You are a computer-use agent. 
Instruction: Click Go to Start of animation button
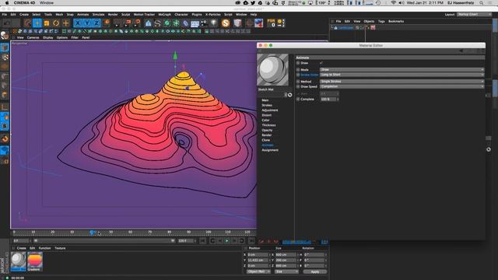202,241
